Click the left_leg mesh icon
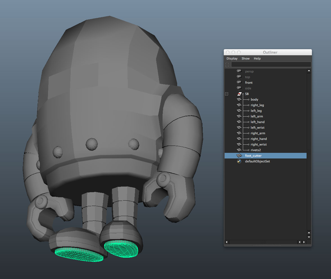Viewport: 331px width, 279px height. point(239,111)
